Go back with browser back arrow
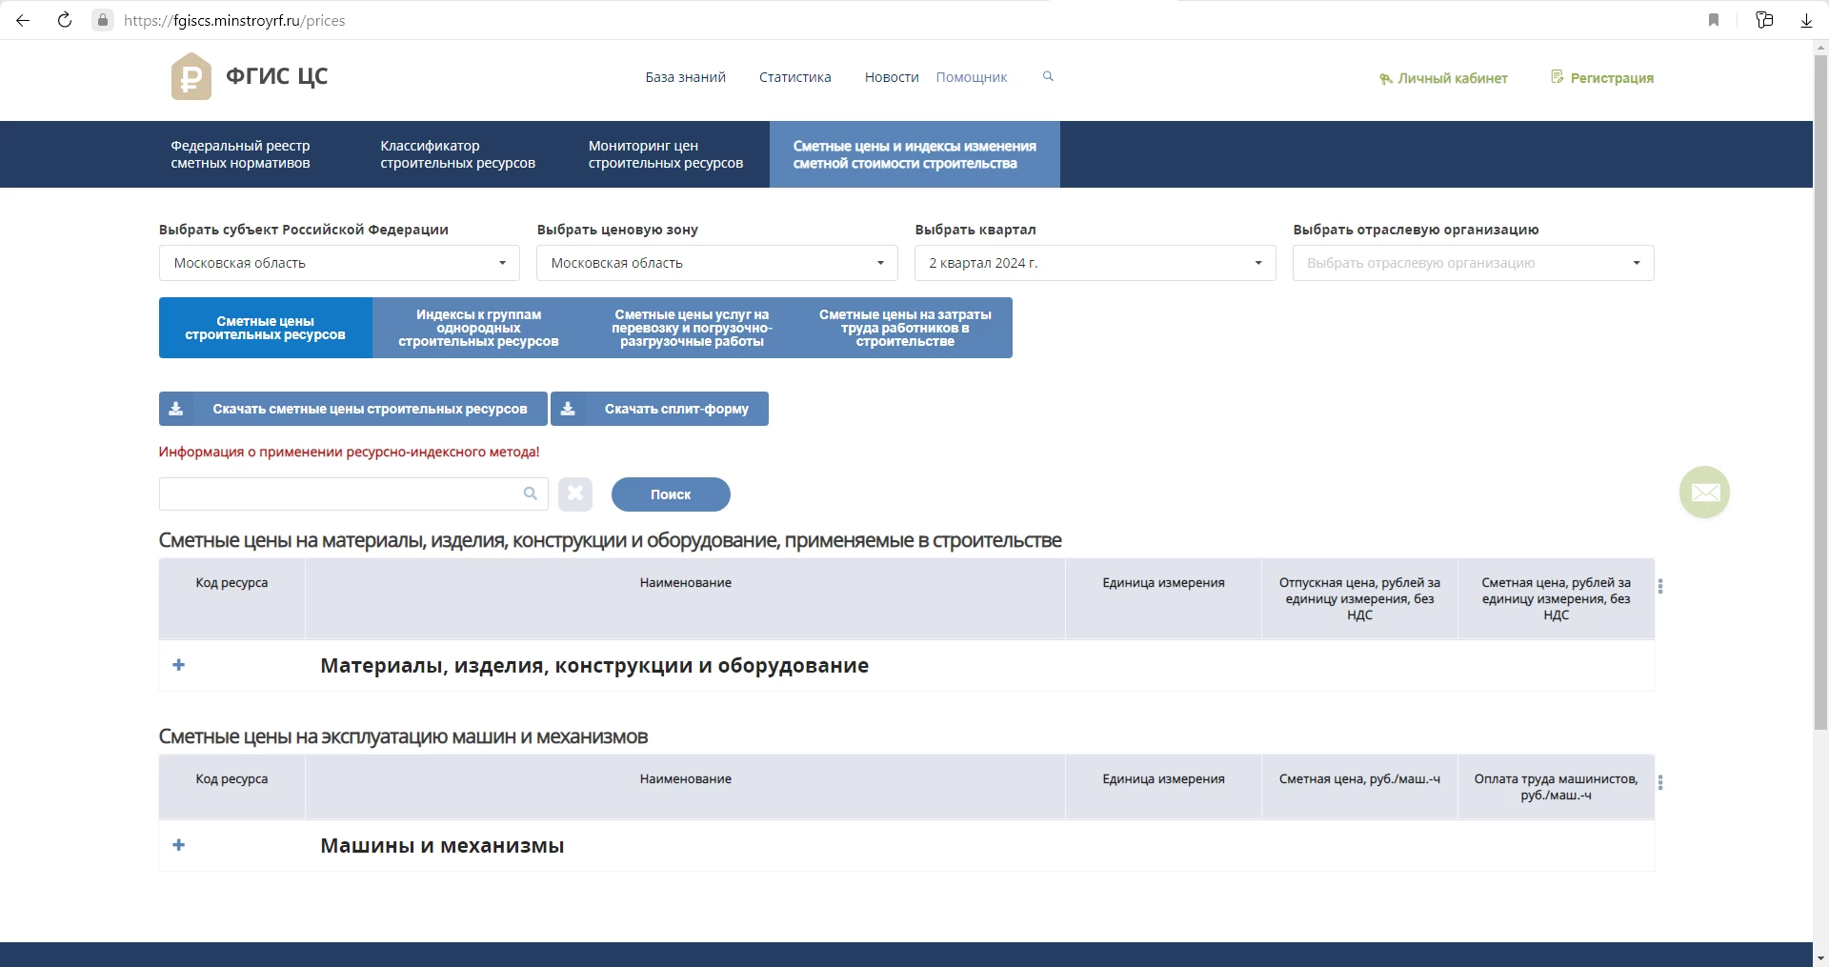The image size is (1829, 967). [23, 20]
